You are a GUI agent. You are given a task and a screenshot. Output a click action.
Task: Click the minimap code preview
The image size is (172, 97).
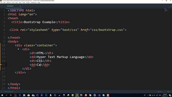point(167,10)
